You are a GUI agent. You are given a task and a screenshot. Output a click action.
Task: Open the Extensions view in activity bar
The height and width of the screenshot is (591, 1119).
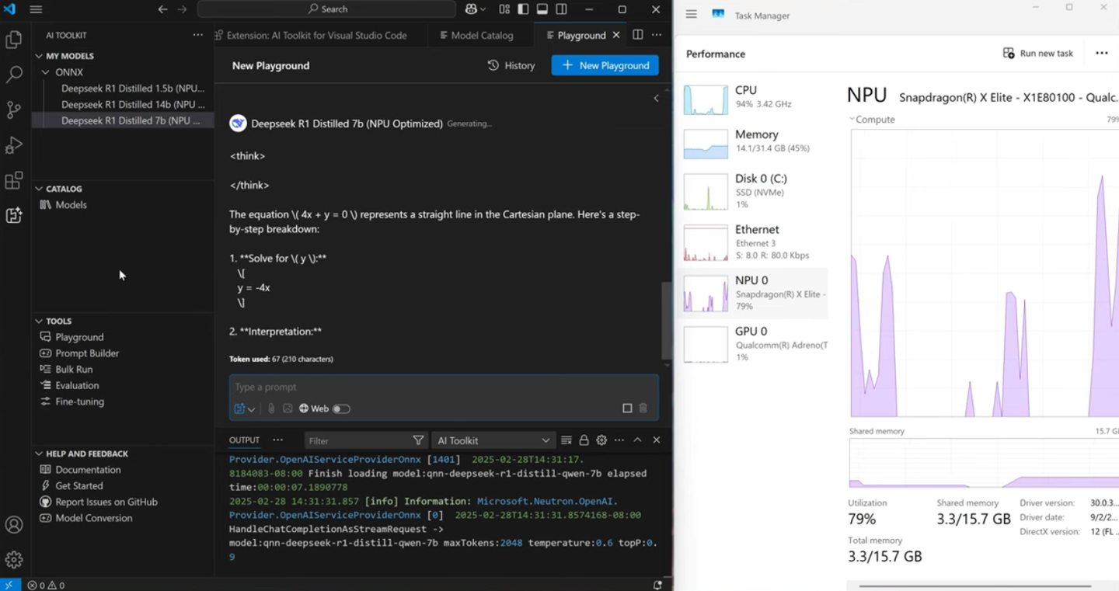tap(14, 181)
